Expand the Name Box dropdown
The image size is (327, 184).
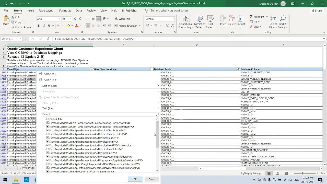[x=20, y=39]
